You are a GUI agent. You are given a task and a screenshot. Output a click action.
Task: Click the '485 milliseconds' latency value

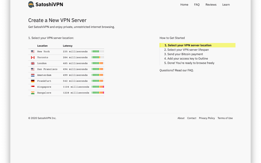point(75,63)
